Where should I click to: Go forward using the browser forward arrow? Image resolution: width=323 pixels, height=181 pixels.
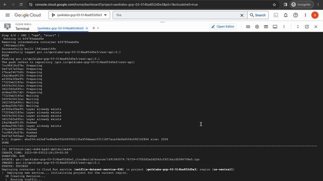[x=13, y=5]
